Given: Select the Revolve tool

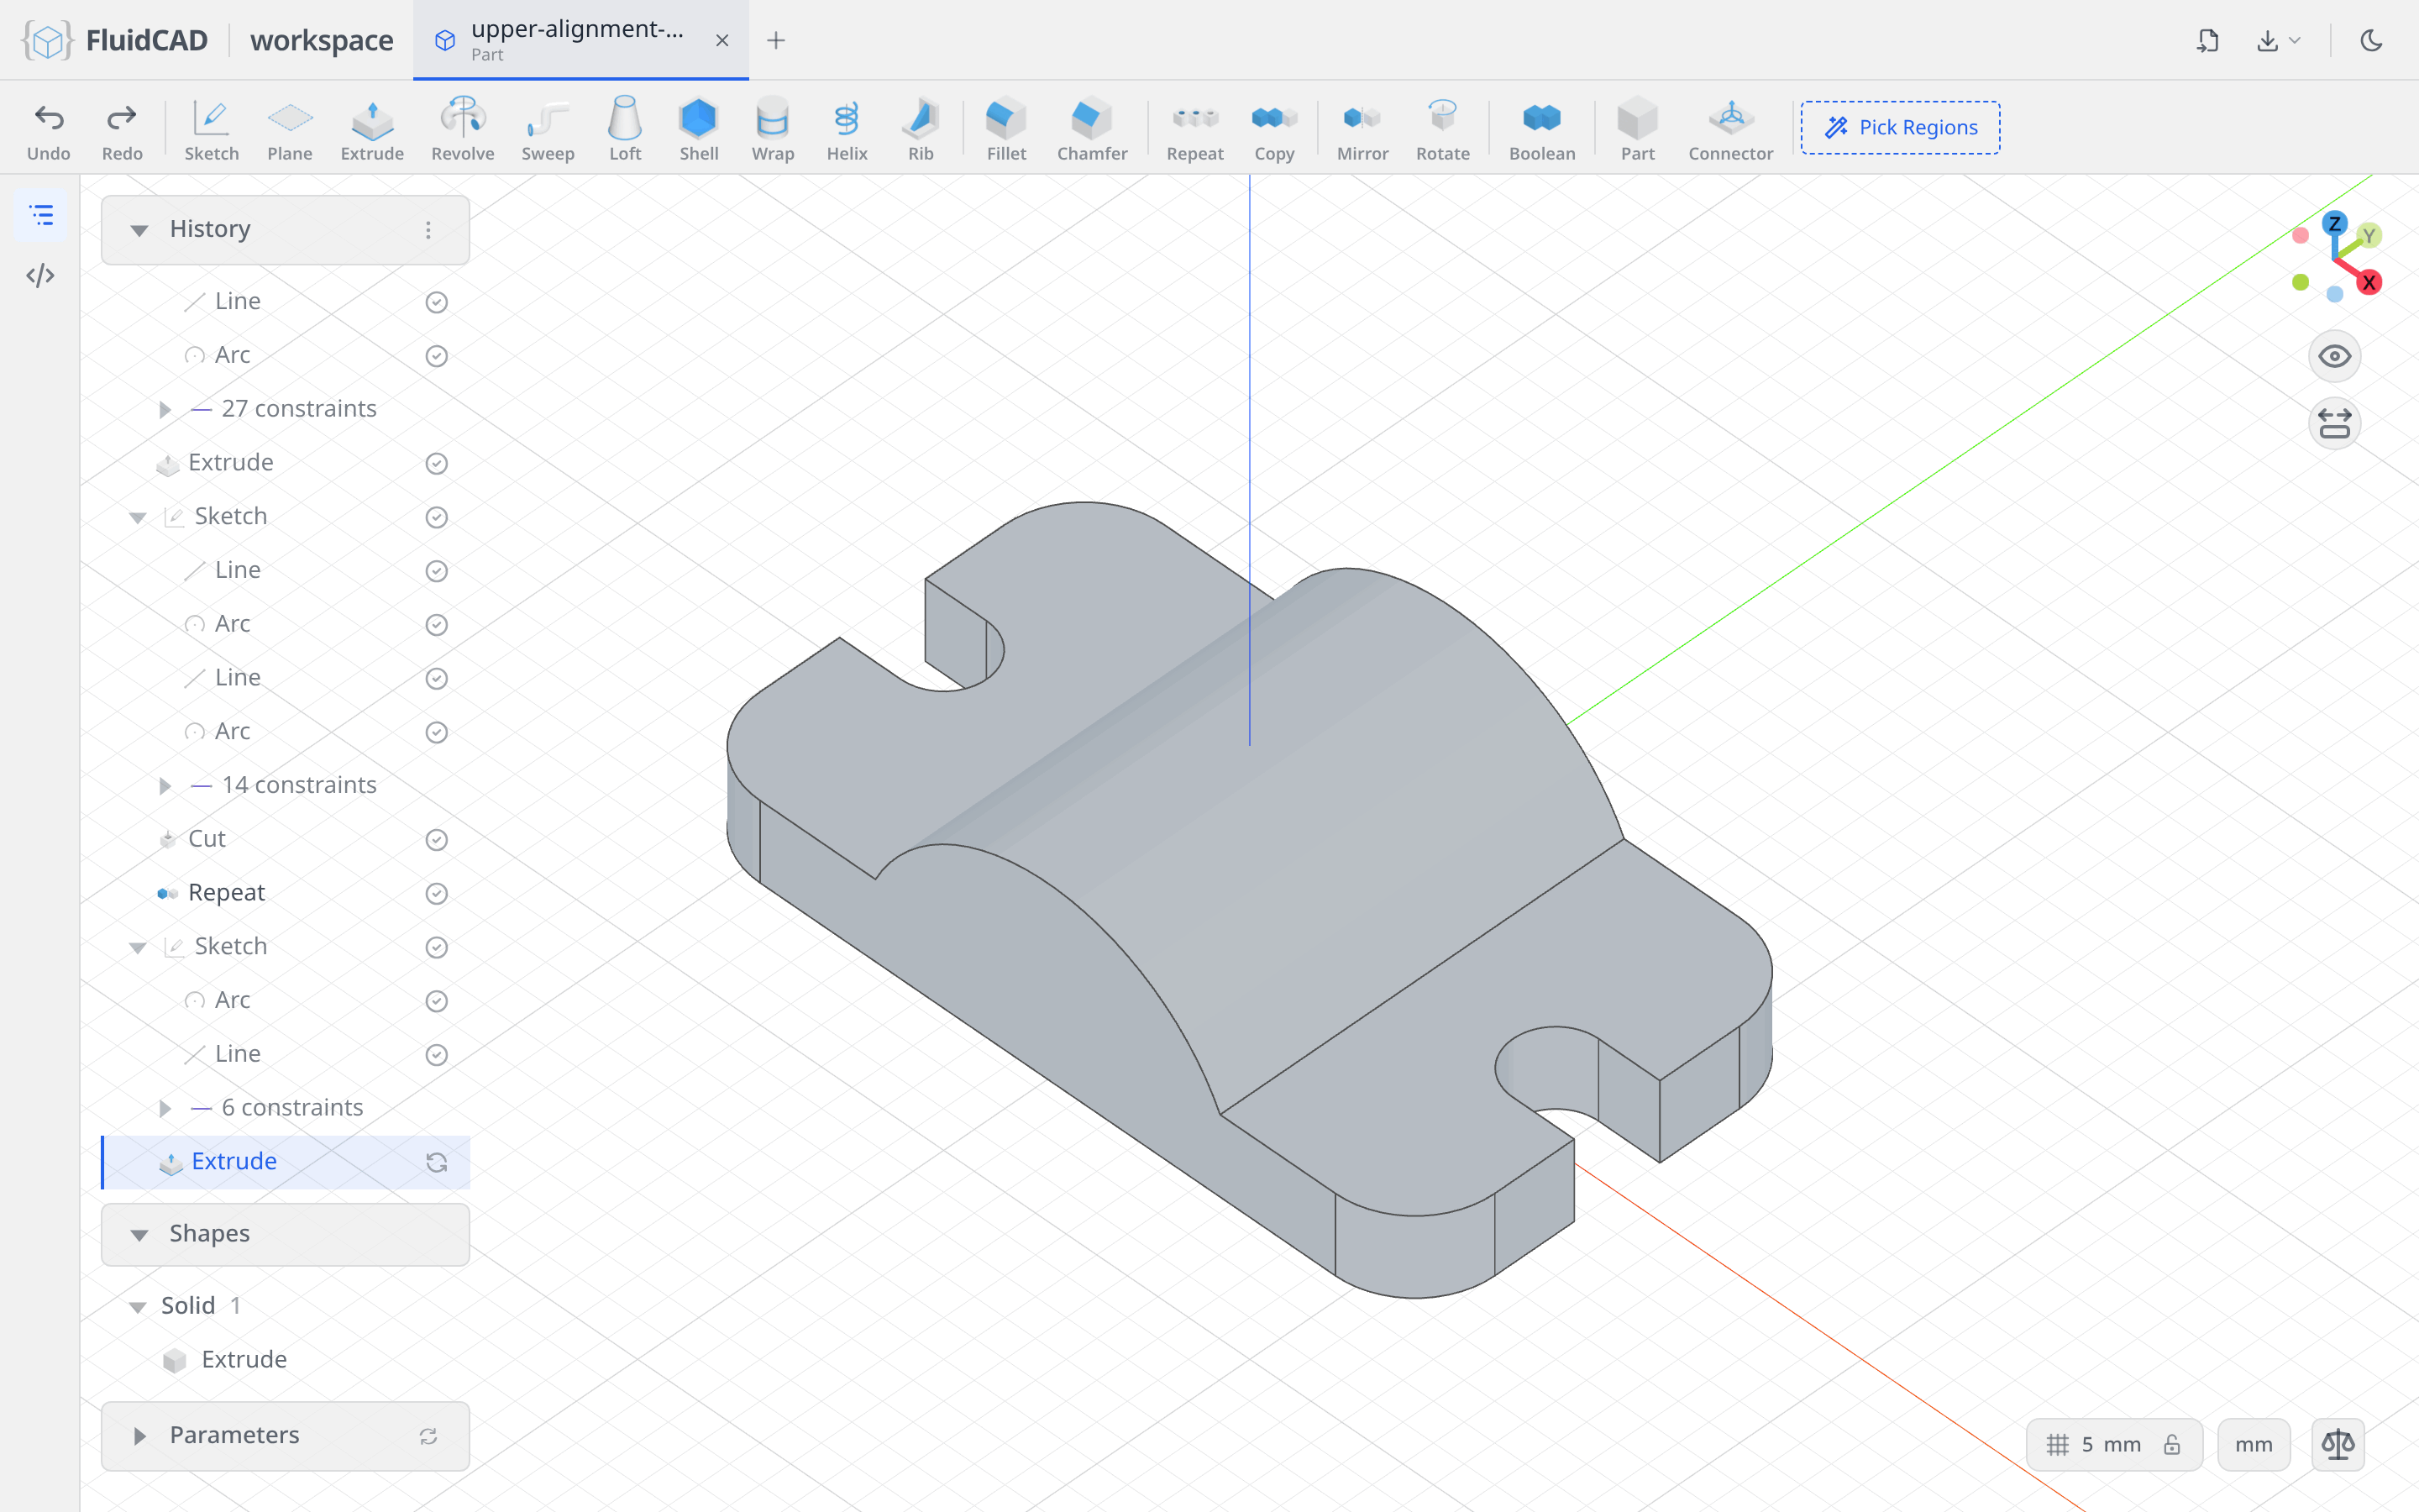Looking at the screenshot, I should (x=463, y=129).
